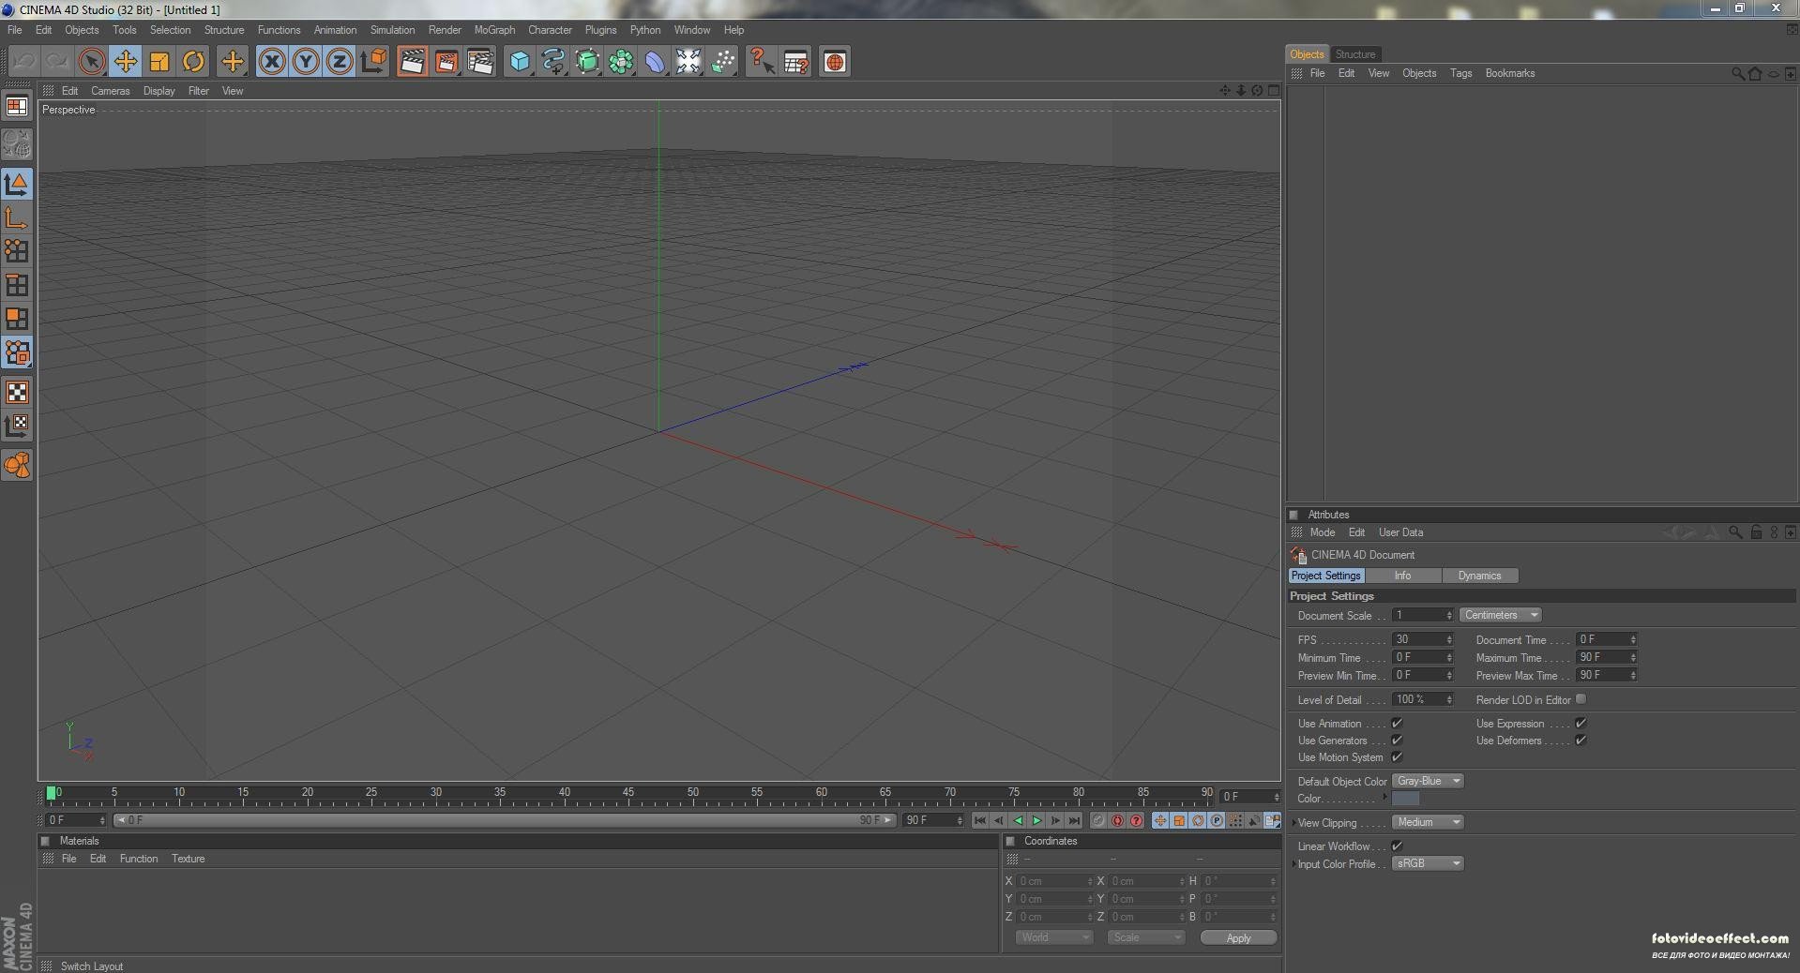Viewport: 1800px width, 973px height.
Task: Activate Make Editable icon in sidebar
Action: [17, 143]
